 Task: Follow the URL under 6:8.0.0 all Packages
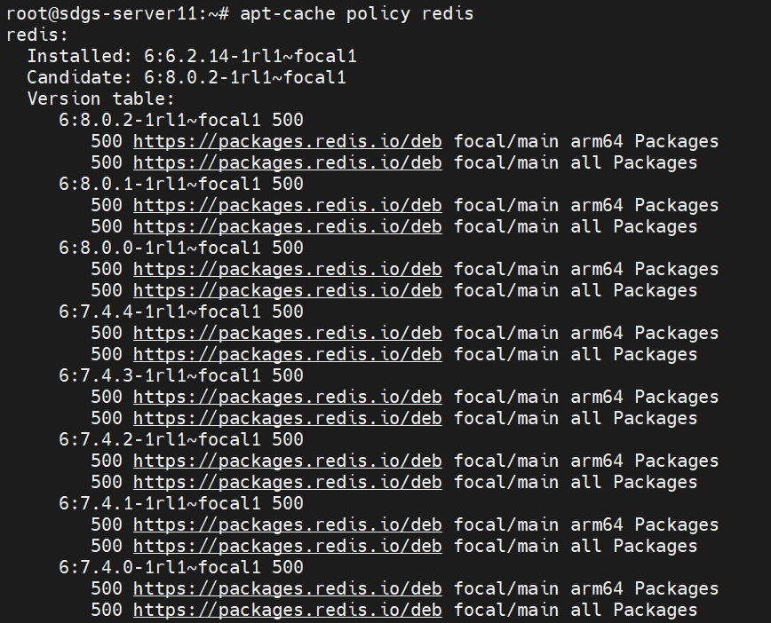click(x=288, y=290)
